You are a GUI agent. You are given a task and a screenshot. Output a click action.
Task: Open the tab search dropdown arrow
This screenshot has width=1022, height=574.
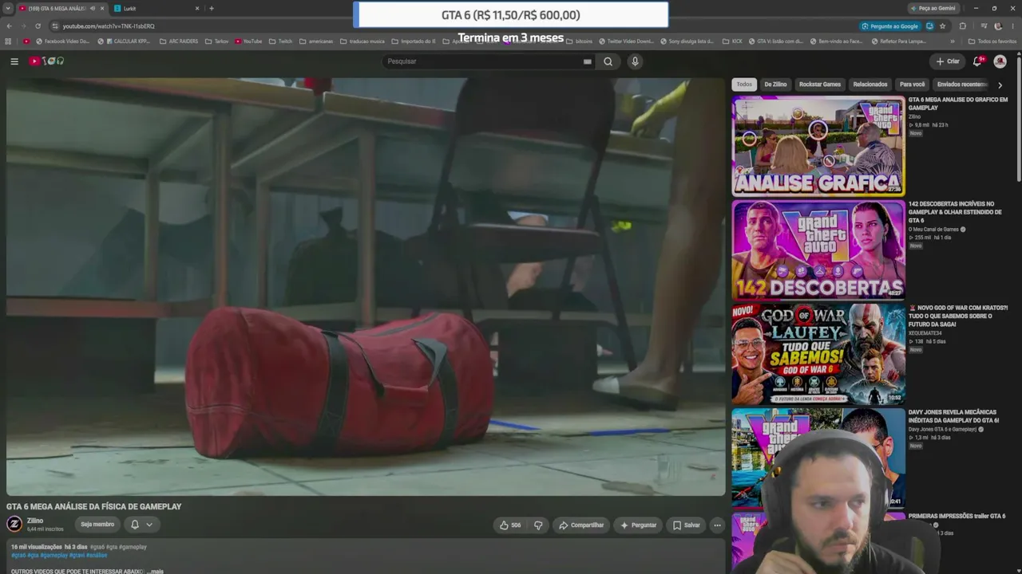8,9
